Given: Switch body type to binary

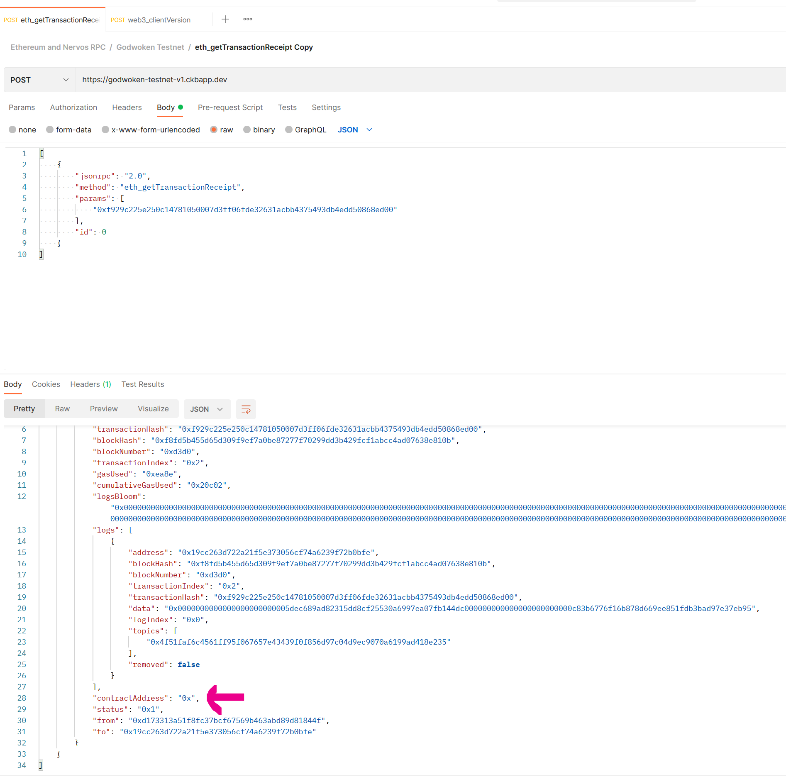Looking at the screenshot, I should pos(247,129).
